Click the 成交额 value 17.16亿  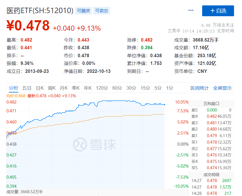tap(201, 48)
